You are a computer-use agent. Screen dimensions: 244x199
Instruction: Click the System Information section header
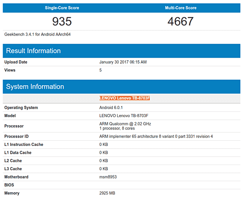point(35,87)
